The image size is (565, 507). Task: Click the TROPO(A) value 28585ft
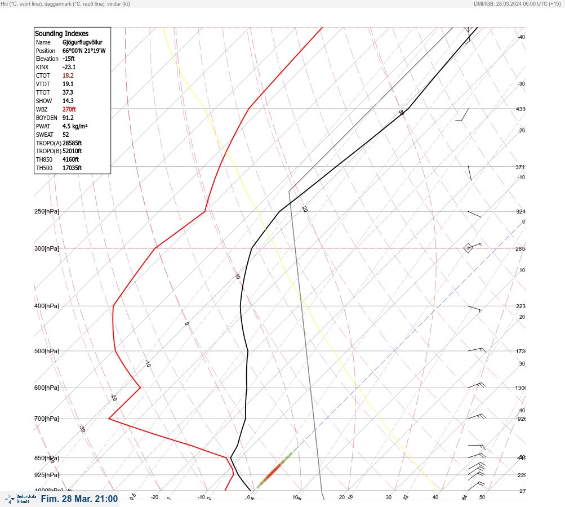click(x=72, y=143)
